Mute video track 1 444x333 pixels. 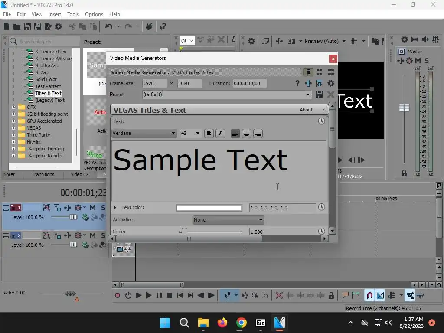pos(93,208)
